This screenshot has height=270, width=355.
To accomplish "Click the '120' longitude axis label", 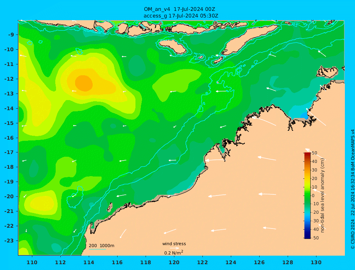I will (x=174, y=262).
